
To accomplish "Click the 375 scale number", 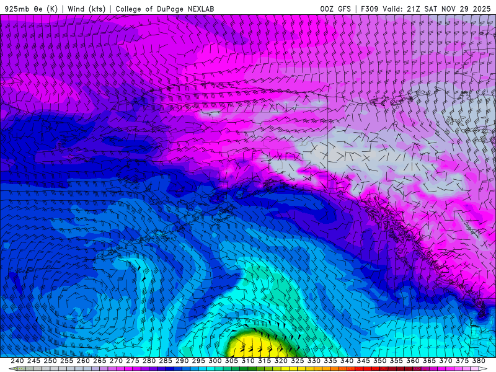I will pos(462,361).
